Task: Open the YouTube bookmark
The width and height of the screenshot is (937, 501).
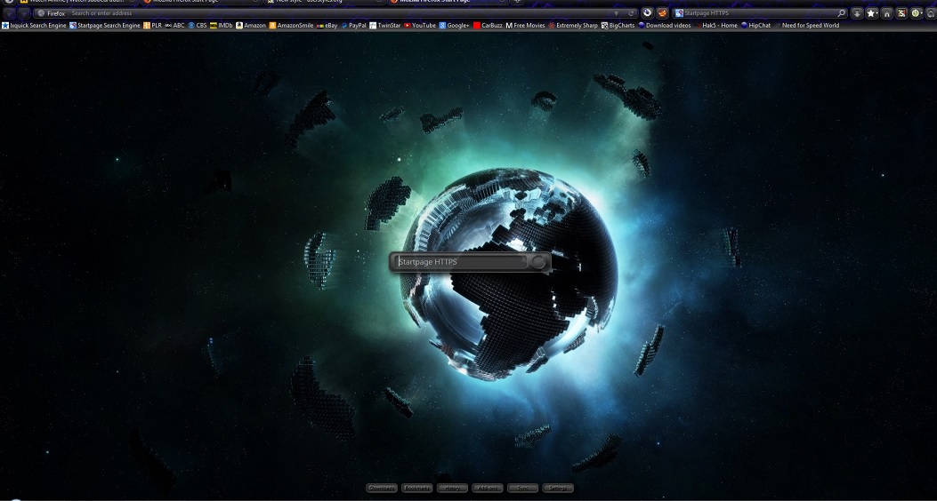Action: [419, 26]
